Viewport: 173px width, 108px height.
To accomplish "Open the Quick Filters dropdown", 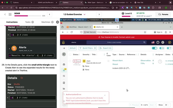I will pyautogui.click(x=88, y=48).
